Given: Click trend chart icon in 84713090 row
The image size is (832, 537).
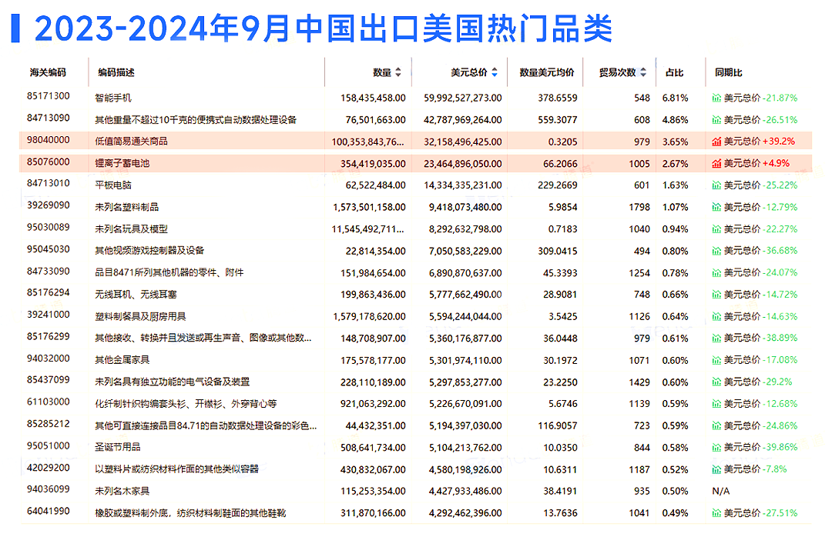Looking at the screenshot, I should click(x=716, y=120).
